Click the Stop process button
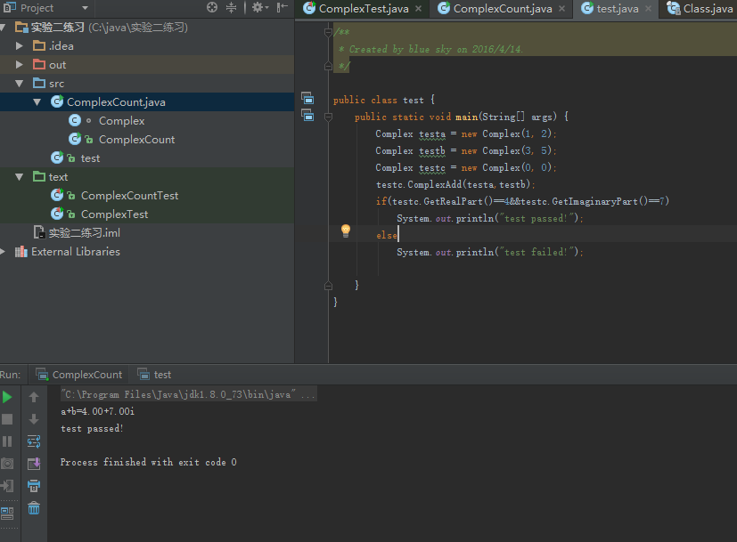Image resolution: width=737 pixels, height=542 pixels. [7, 419]
